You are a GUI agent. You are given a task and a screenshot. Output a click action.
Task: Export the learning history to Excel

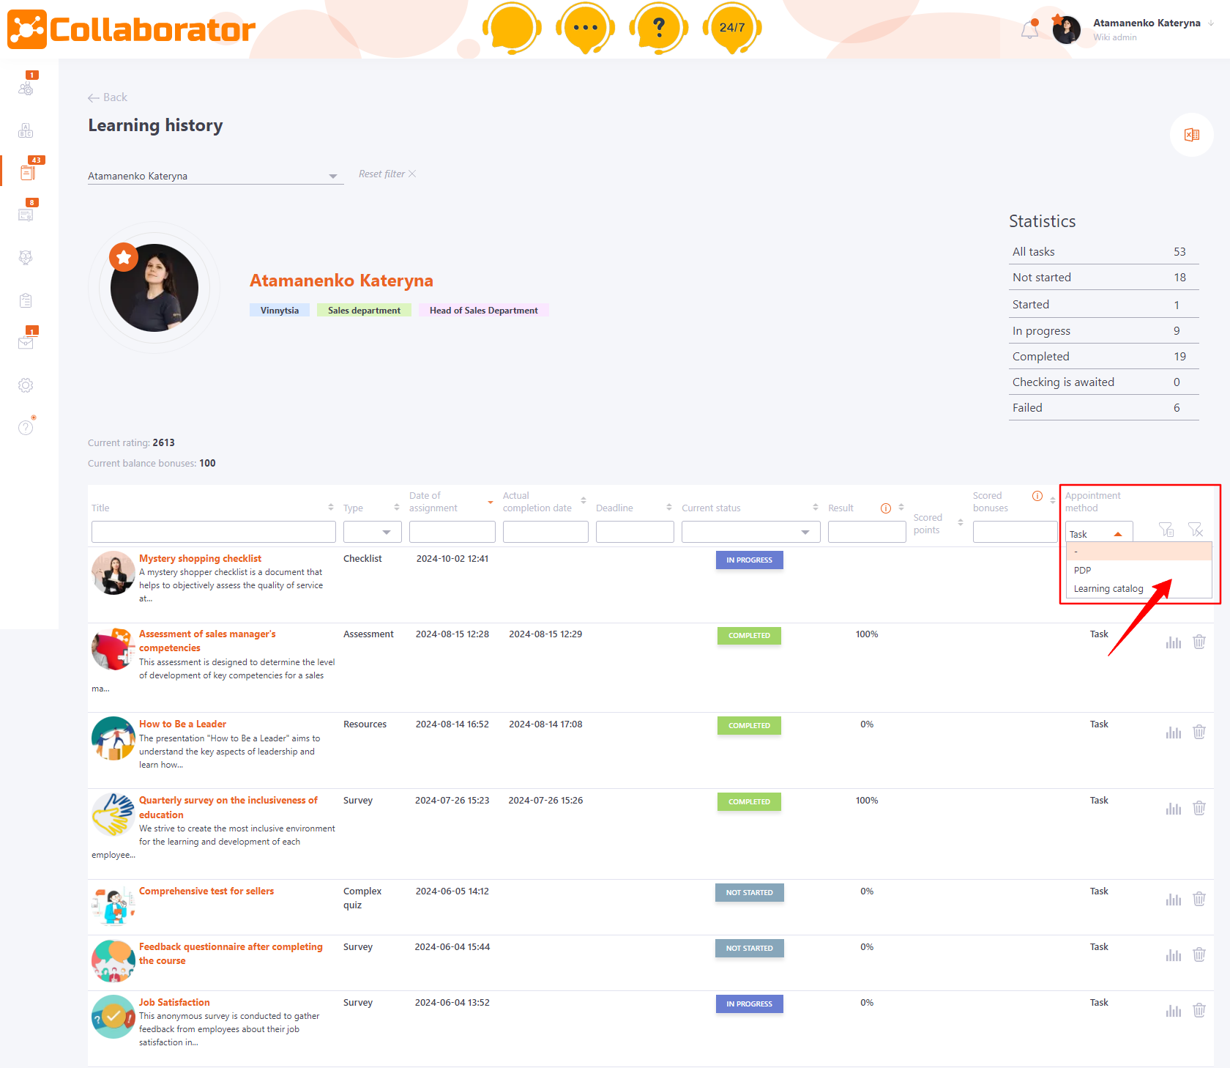click(1192, 135)
